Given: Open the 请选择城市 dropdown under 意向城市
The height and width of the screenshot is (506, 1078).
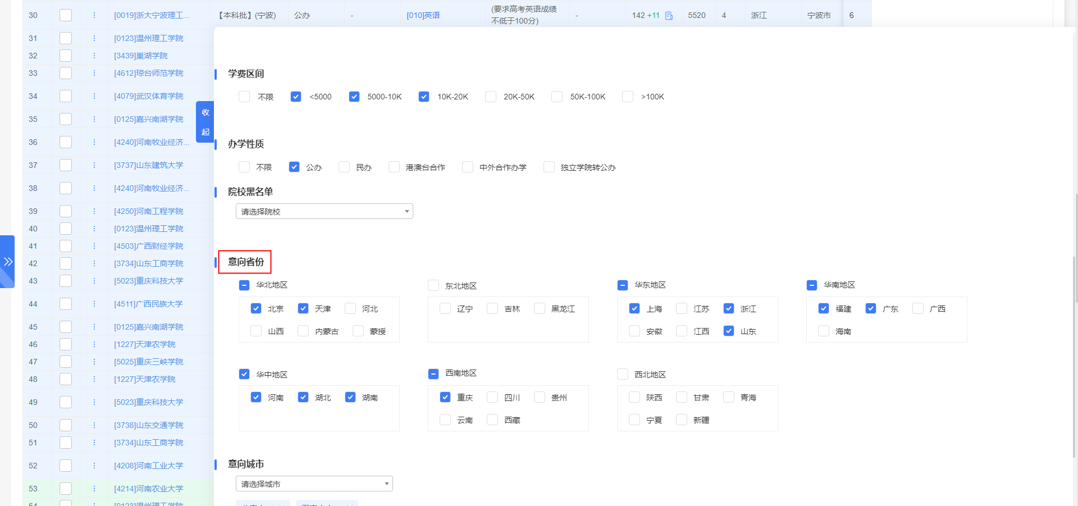Looking at the screenshot, I should [314, 484].
